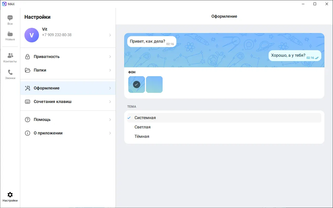Image resolution: width=333 pixels, height=208 pixels.
Task: Open the Папки settings section
Action: (x=68, y=70)
